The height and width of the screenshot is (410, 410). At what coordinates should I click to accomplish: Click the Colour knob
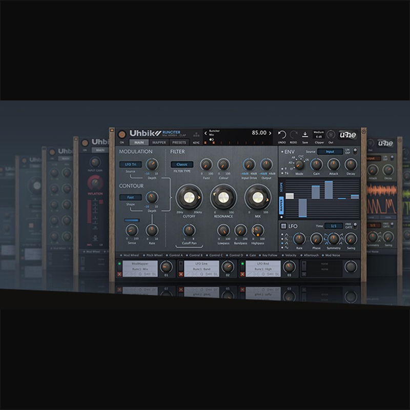(x=223, y=165)
